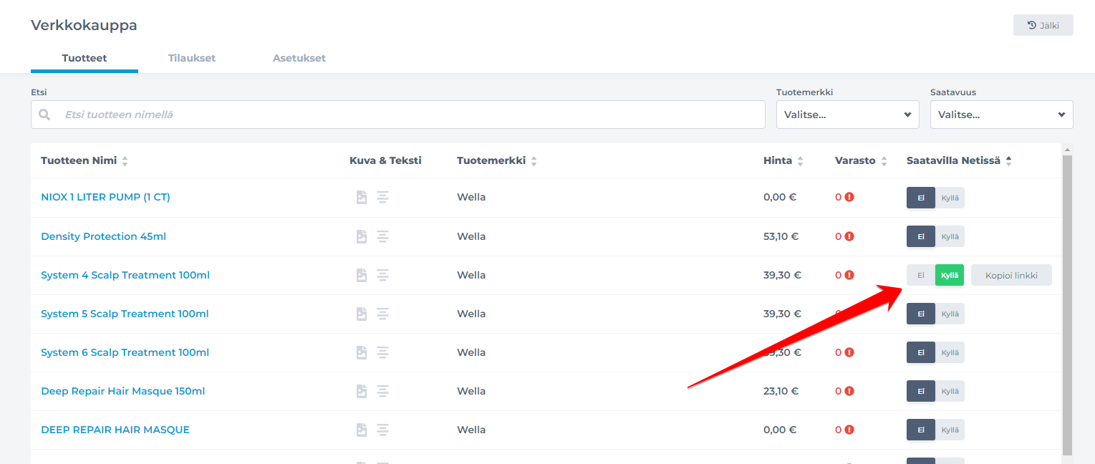Open the text description icon for DEEP REPAIR HAIR MASQUE
Screen dimensions: 1095x464
[383, 430]
